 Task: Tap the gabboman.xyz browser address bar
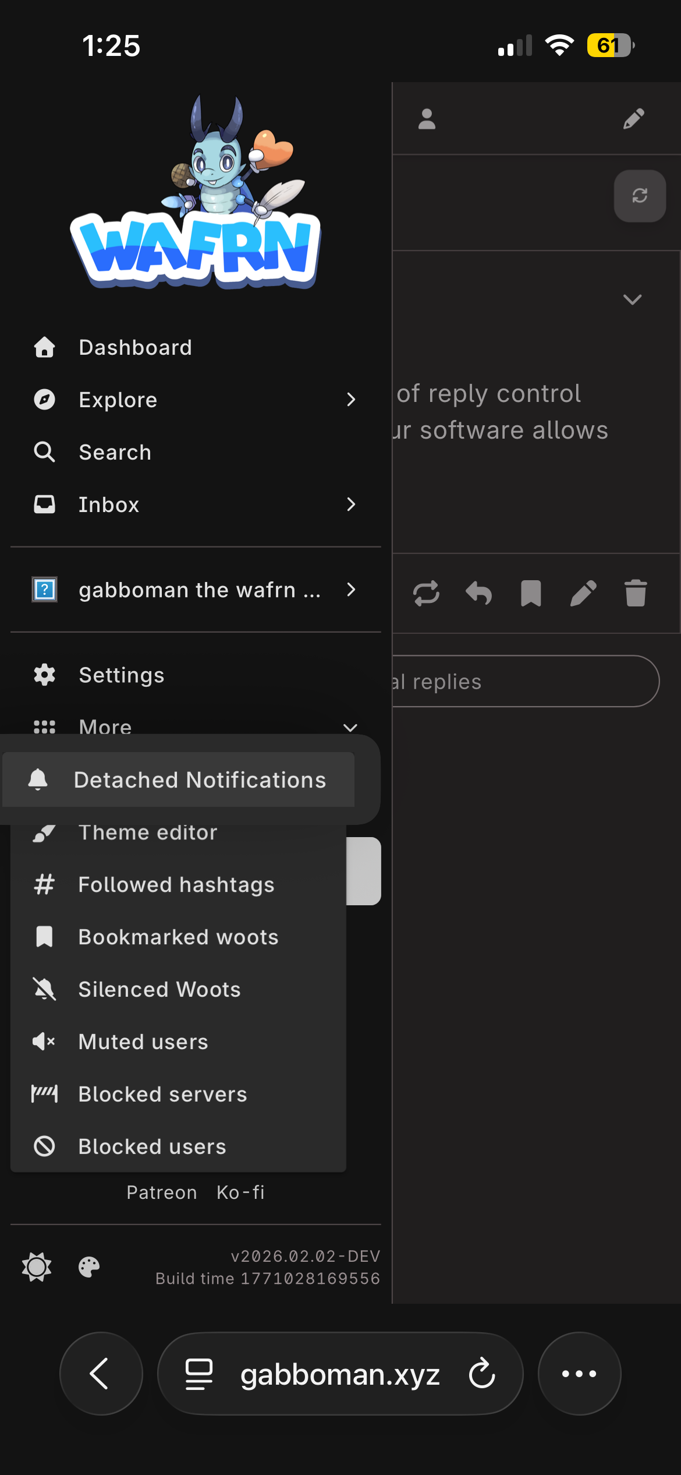click(340, 1374)
